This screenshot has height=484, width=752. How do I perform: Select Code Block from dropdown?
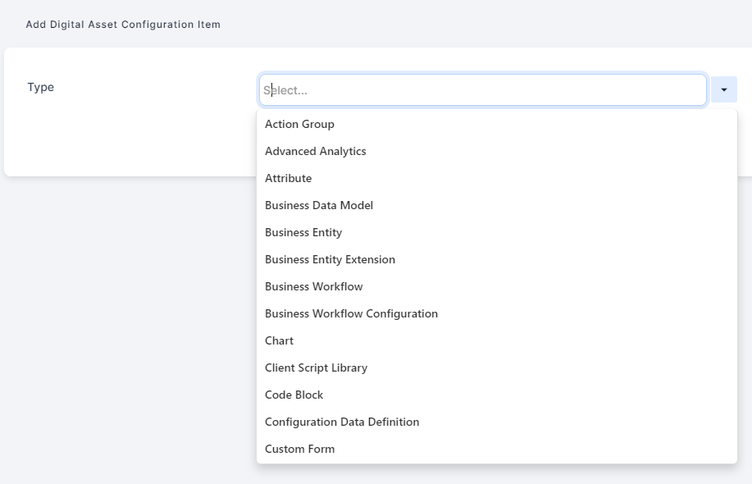[x=294, y=395]
